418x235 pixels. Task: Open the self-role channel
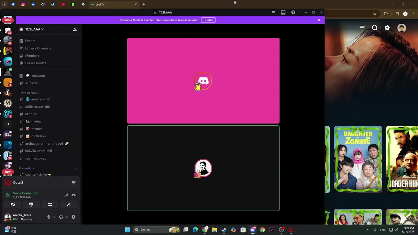coord(48,83)
